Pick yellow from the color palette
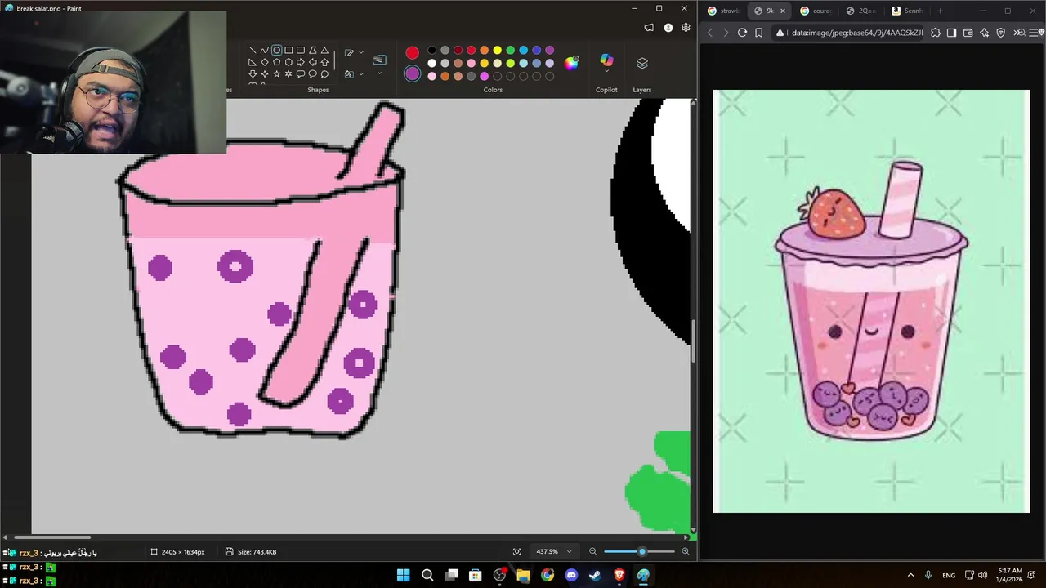The width and height of the screenshot is (1046, 588). click(x=497, y=51)
